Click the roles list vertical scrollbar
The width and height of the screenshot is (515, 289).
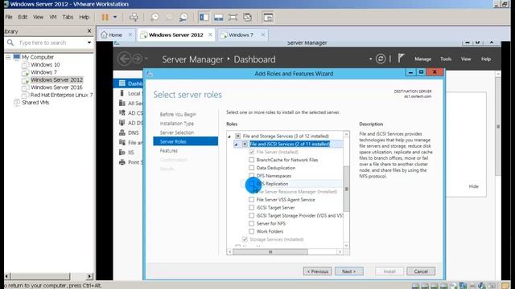pos(346,189)
